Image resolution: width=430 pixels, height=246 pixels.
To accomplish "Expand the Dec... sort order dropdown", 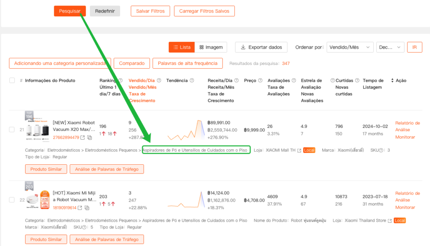I will coord(390,47).
